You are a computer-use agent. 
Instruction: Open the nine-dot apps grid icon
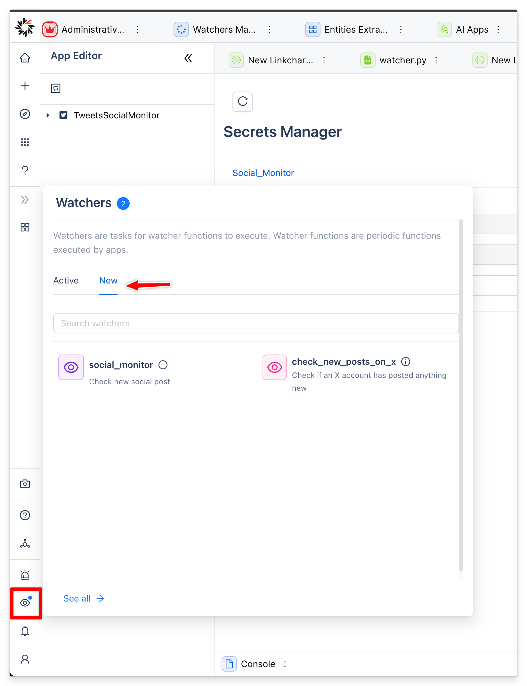25,142
